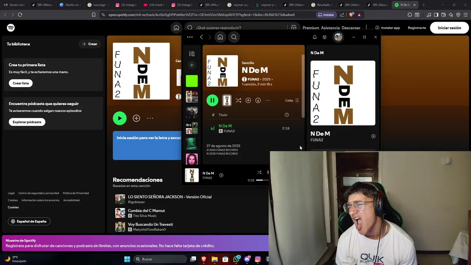Screen dimensions: 471x265
Task: Open the notifications bell in Spotify app
Action: (315, 37)
